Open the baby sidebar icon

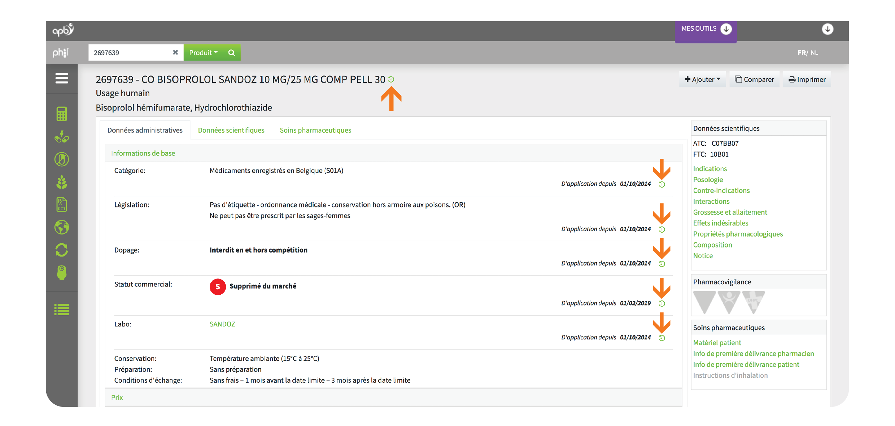(62, 273)
